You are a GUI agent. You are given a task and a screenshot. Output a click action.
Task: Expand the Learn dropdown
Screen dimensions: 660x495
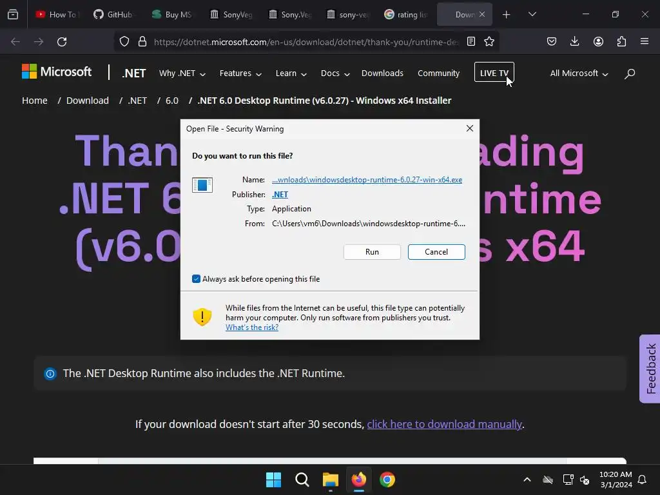[291, 73]
